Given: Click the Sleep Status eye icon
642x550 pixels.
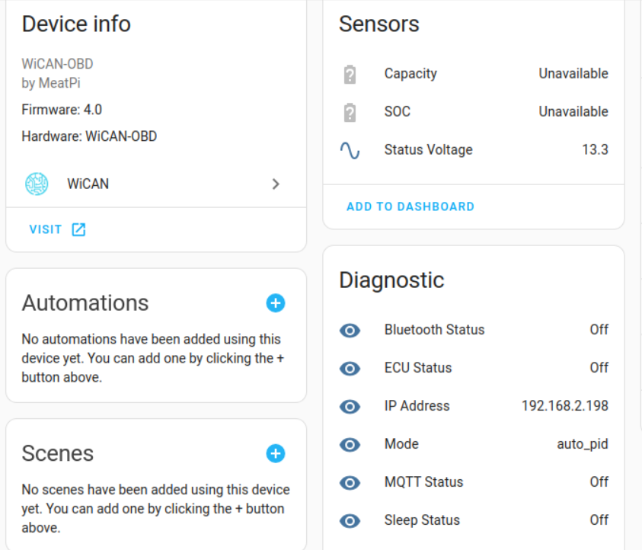Looking at the screenshot, I should coord(350,521).
